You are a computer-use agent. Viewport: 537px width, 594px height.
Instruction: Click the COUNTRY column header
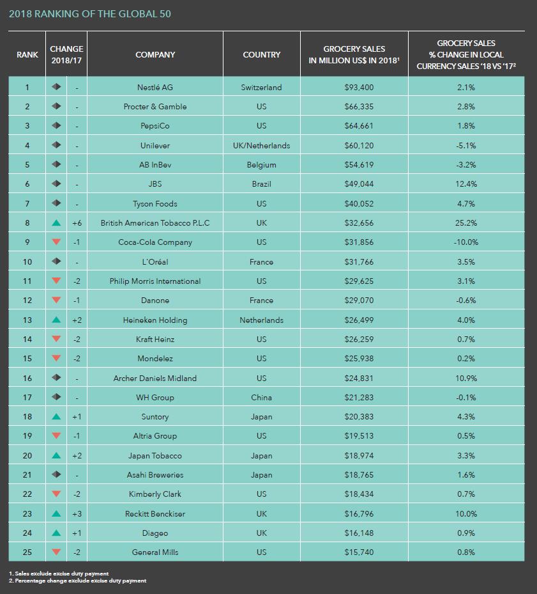coord(262,54)
